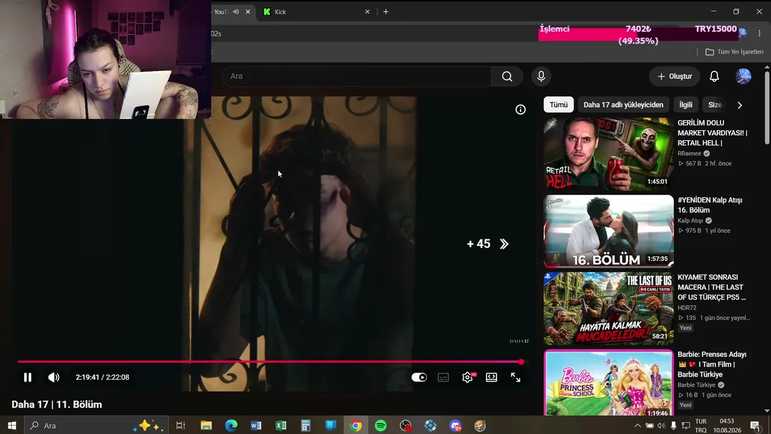This screenshot has height=434, width=771.
Task: Open Task View on the taskbar
Action: (180, 426)
